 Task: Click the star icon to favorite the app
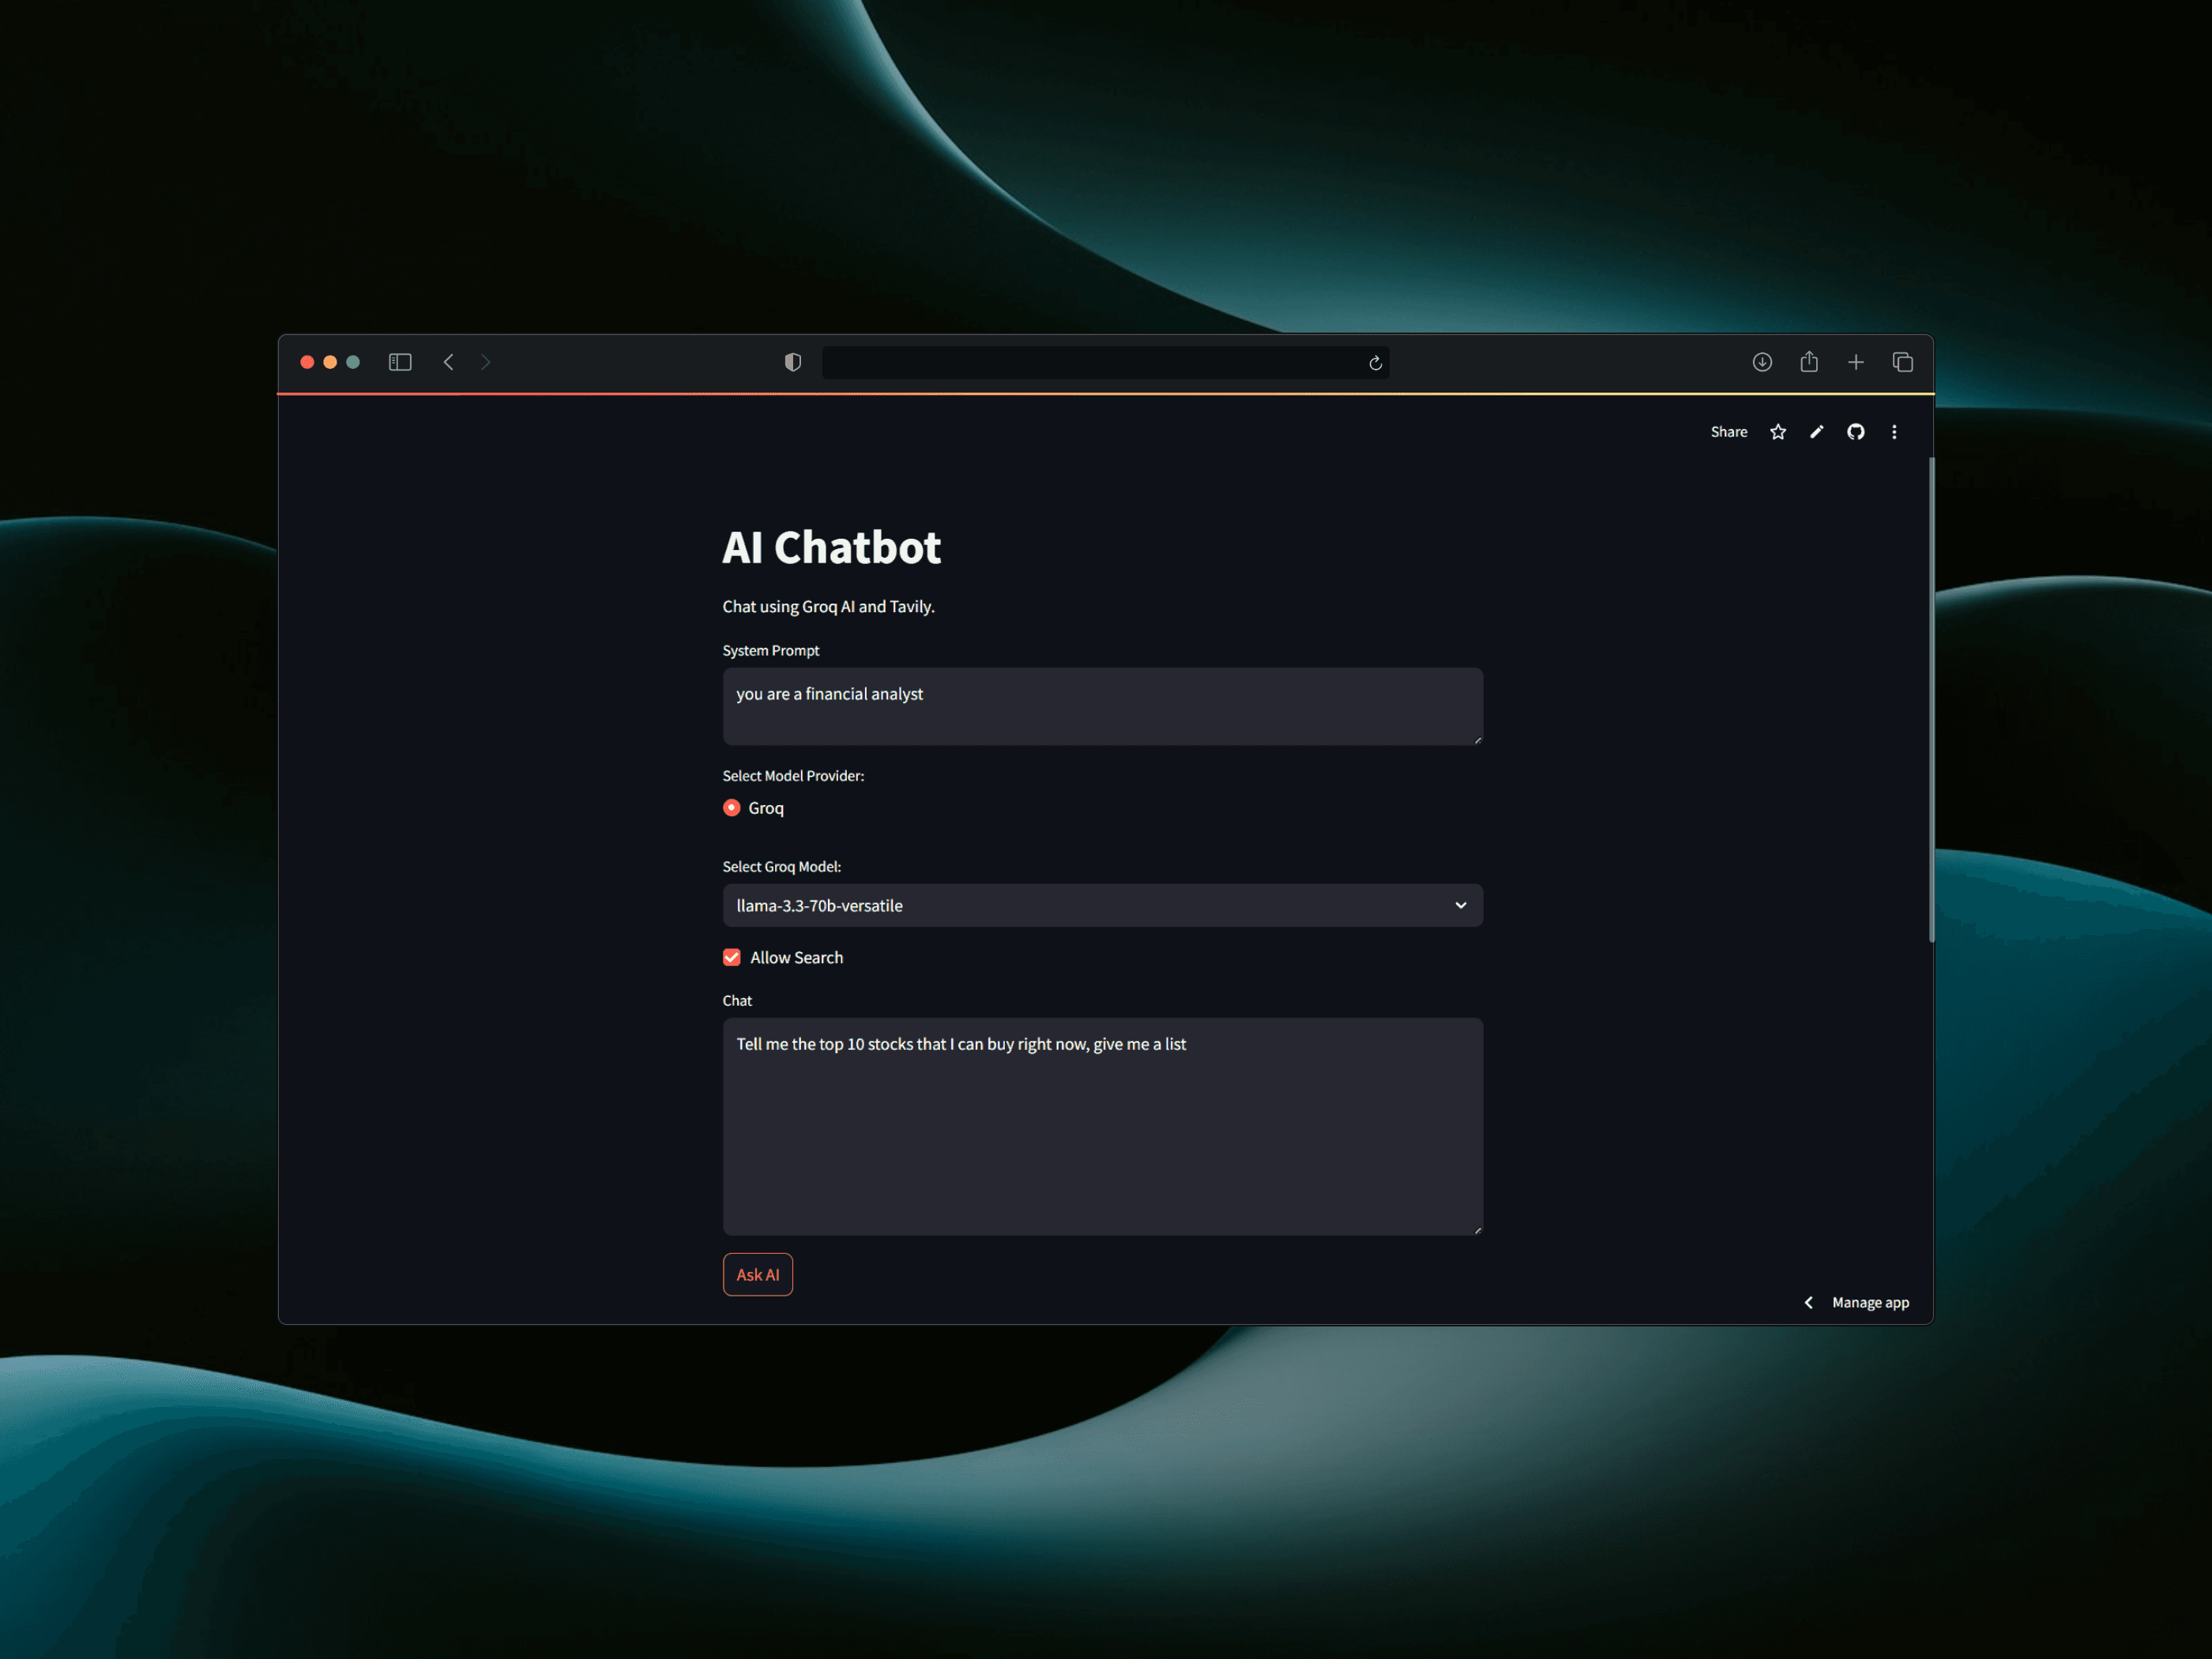tap(1778, 431)
